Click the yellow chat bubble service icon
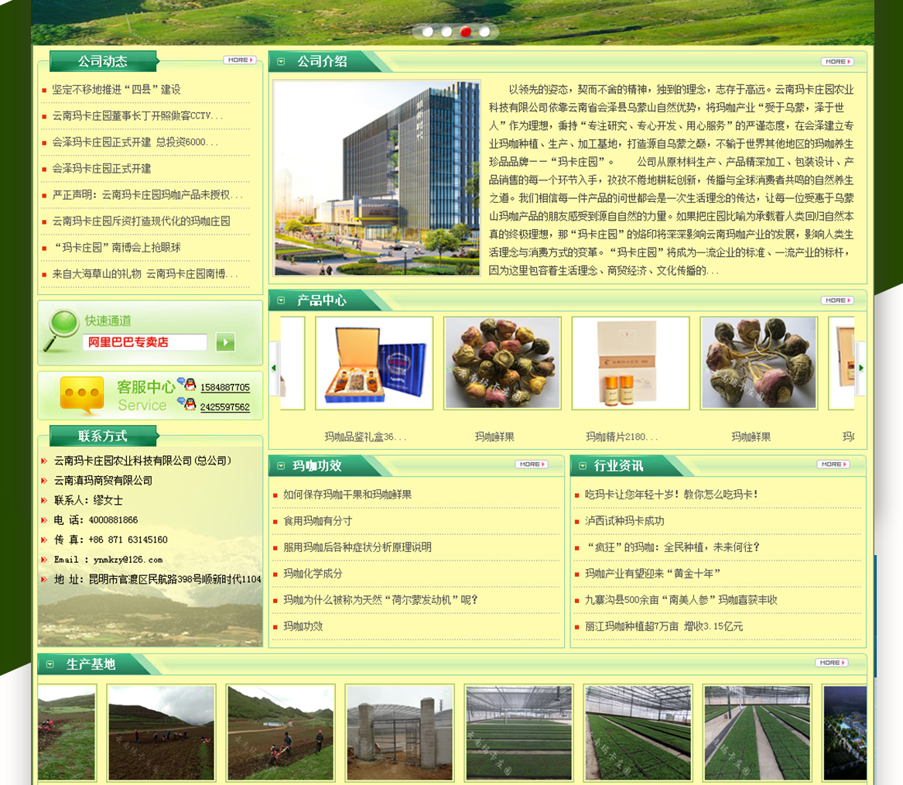This screenshot has width=903, height=785. click(81, 395)
